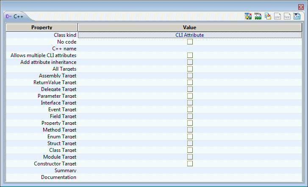
Task: Select the Module Target label
Action: click(60, 157)
